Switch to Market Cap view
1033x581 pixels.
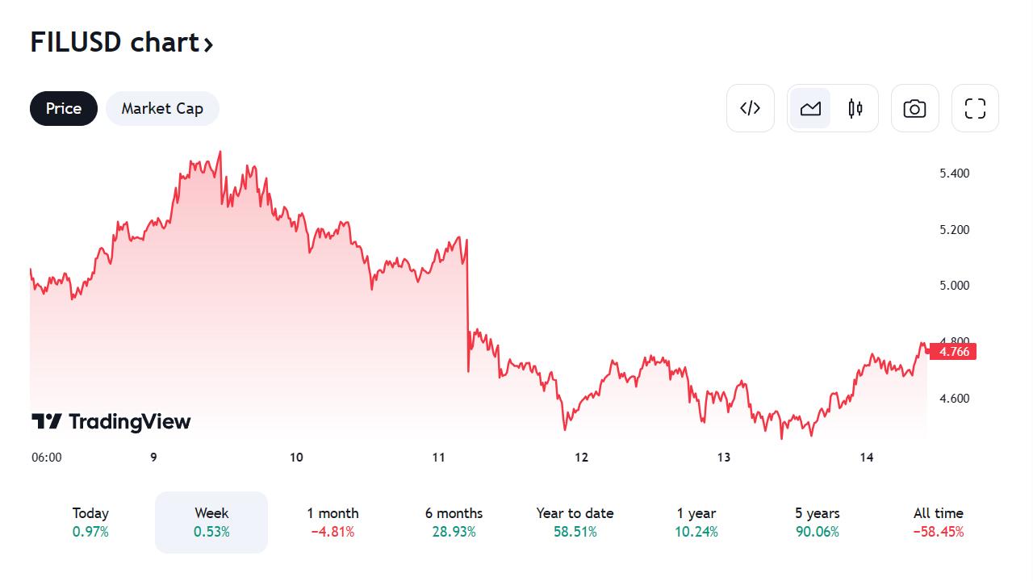point(162,108)
